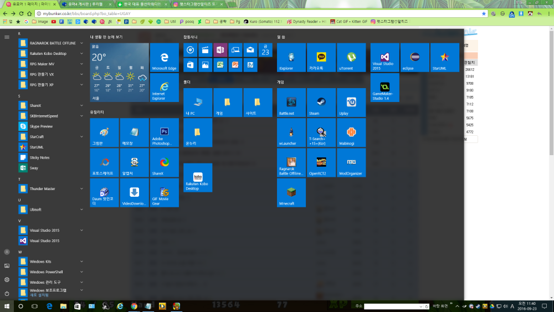The image size is (554, 312).
Task: Open the OneNote small tile
Action: click(x=220, y=50)
